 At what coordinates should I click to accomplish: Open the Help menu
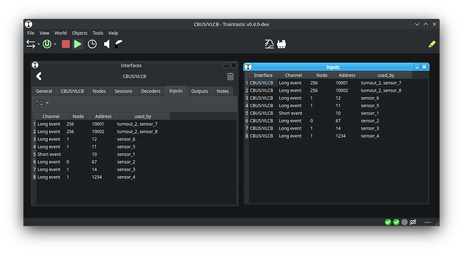113,33
